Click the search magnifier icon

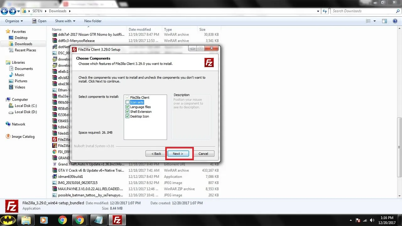pos(398,11)
